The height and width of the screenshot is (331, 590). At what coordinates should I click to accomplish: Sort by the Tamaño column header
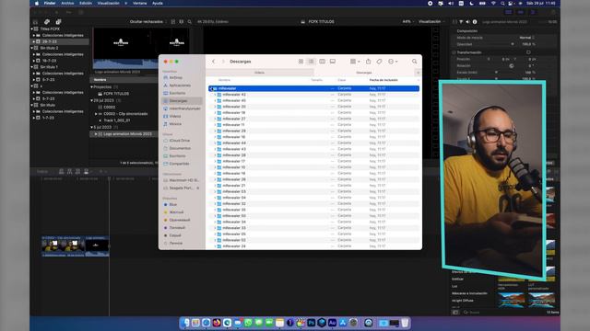317,80
